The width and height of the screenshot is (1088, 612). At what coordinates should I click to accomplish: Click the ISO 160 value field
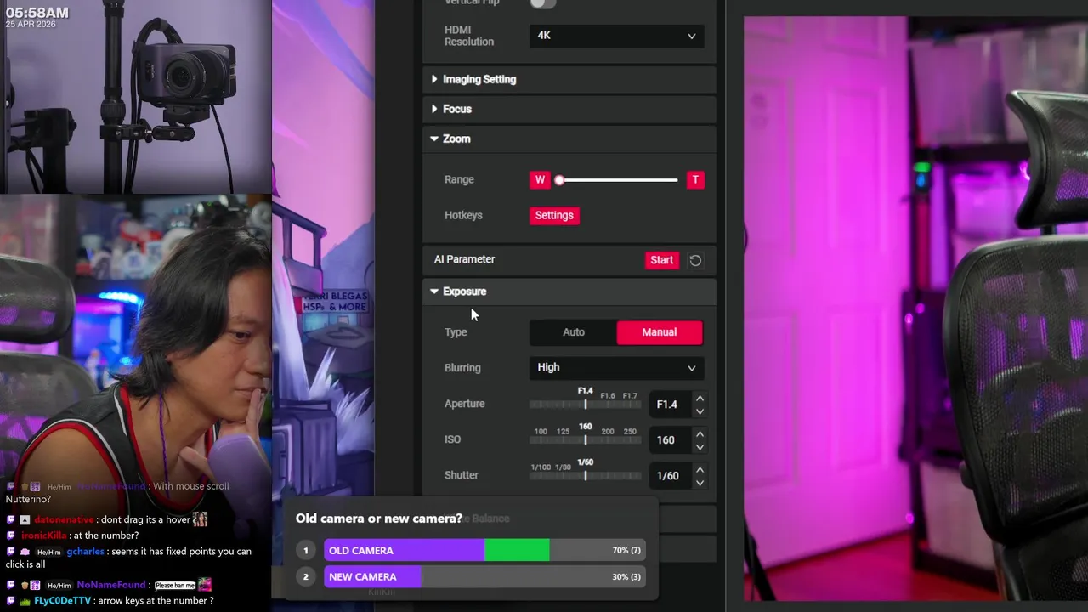(670, 440)
